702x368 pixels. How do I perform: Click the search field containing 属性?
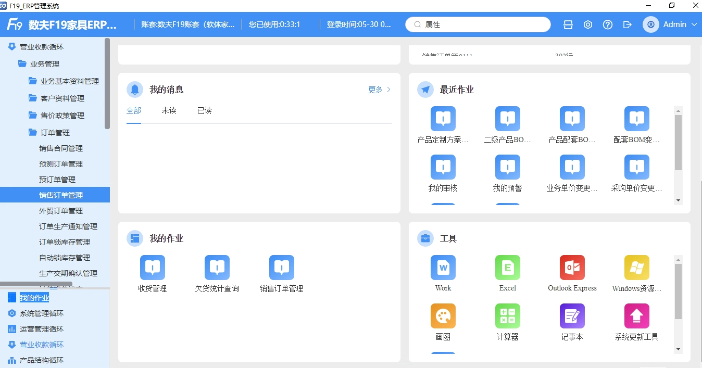(478, 24)
